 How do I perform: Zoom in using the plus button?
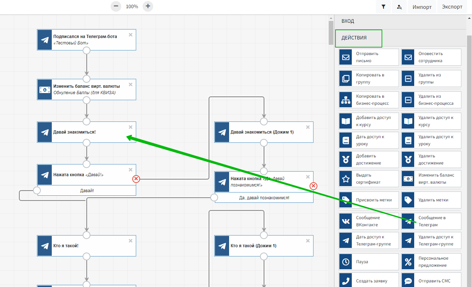(148, 6)
